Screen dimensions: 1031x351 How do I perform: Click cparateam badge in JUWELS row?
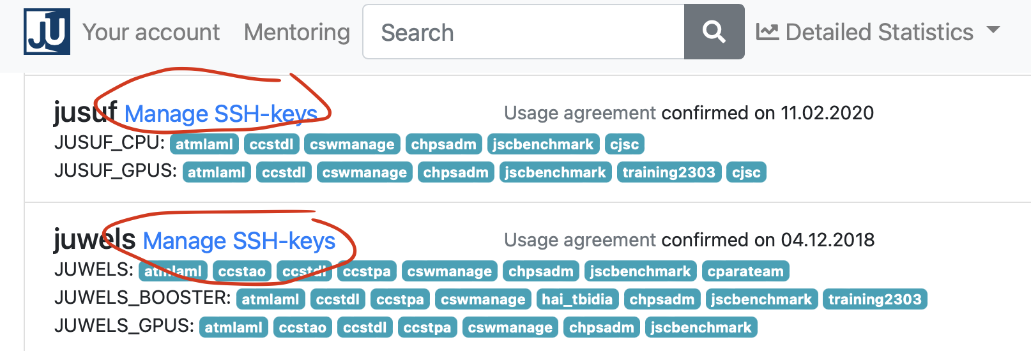pyautogui.click(x=745, y=271)
